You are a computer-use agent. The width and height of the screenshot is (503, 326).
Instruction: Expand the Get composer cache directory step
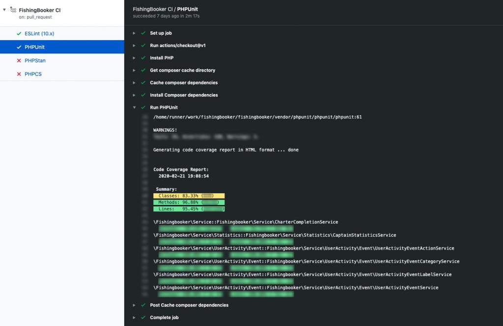tap(134, 70)
